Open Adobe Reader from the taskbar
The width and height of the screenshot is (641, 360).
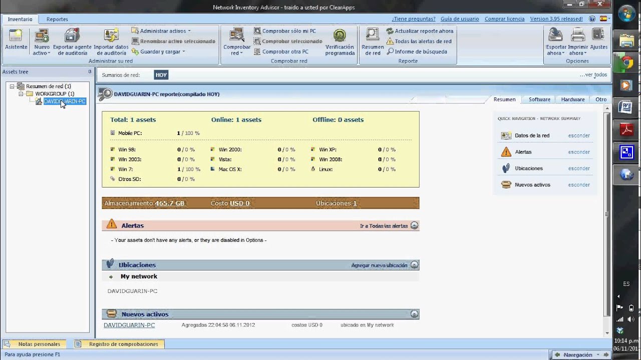coord(627,129)
